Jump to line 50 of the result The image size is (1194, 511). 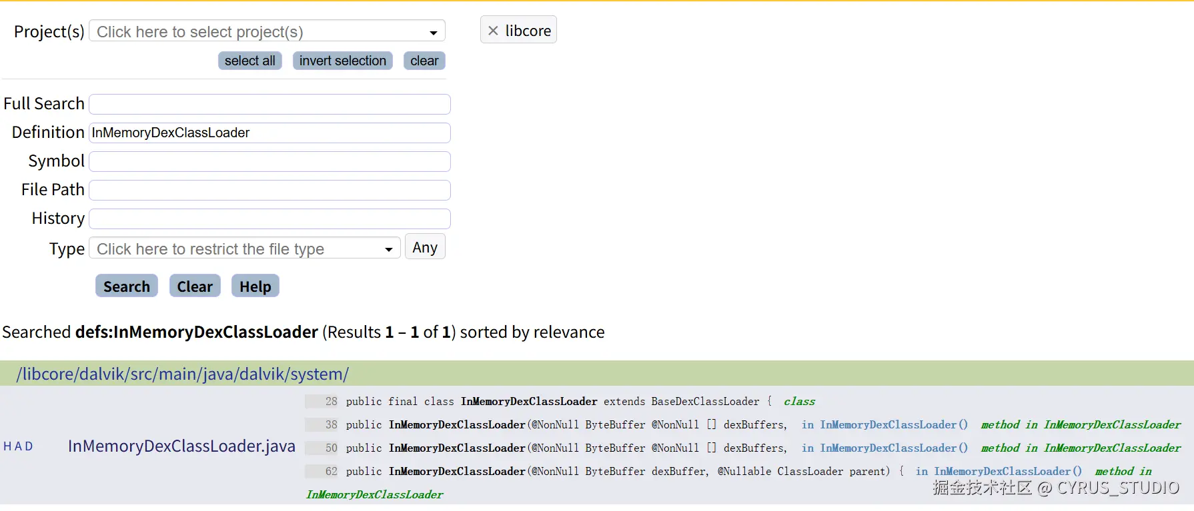(x=322, y=448)
